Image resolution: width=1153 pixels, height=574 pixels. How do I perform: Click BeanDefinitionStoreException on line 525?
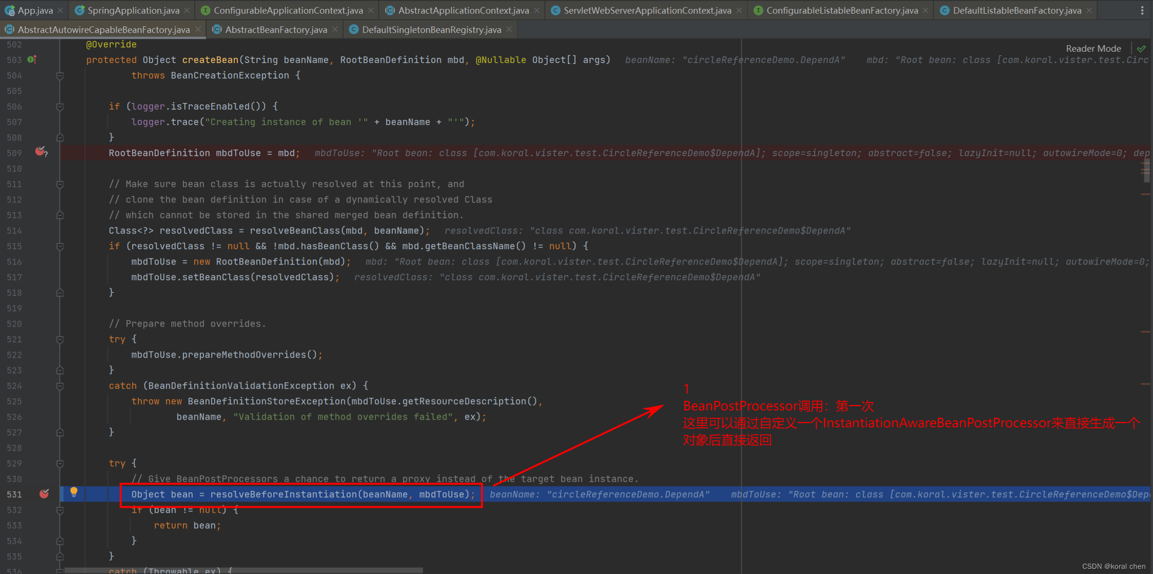[x=267, y=401]
